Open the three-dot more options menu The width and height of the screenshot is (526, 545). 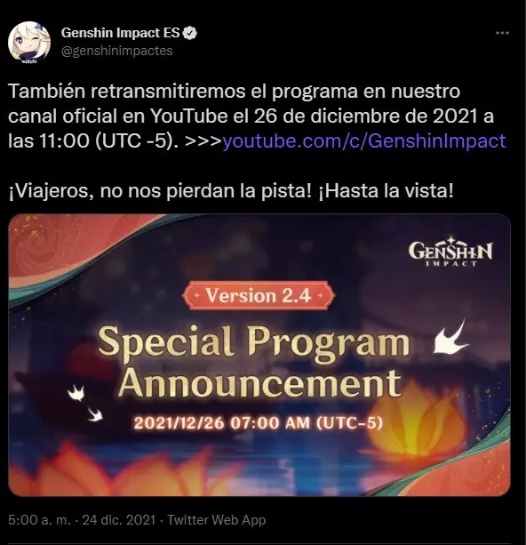[x=502, y=33]
